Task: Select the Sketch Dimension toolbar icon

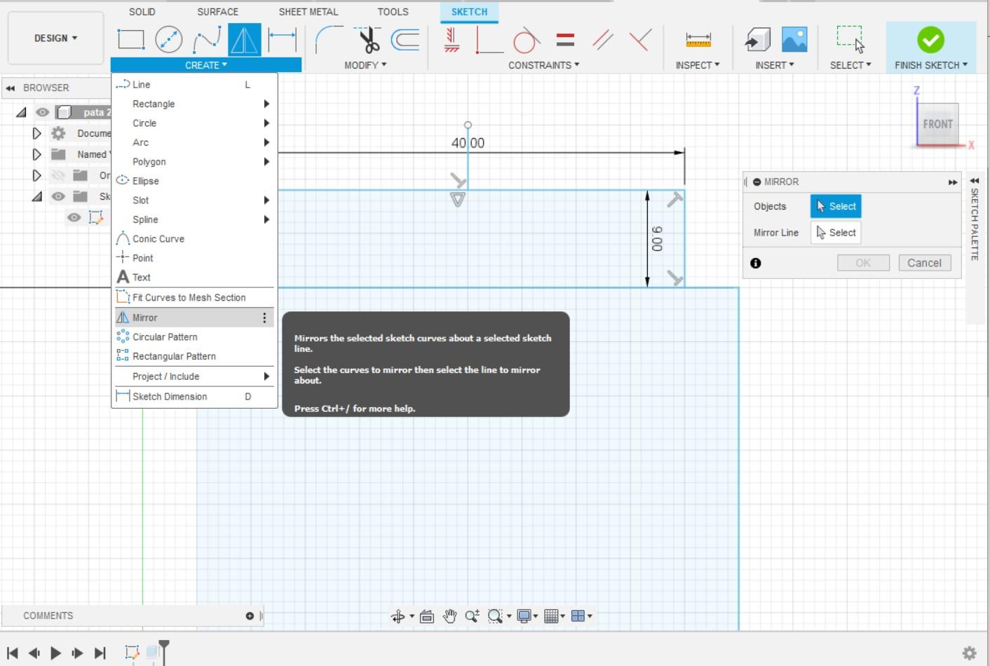Action: tap(283, 39)
